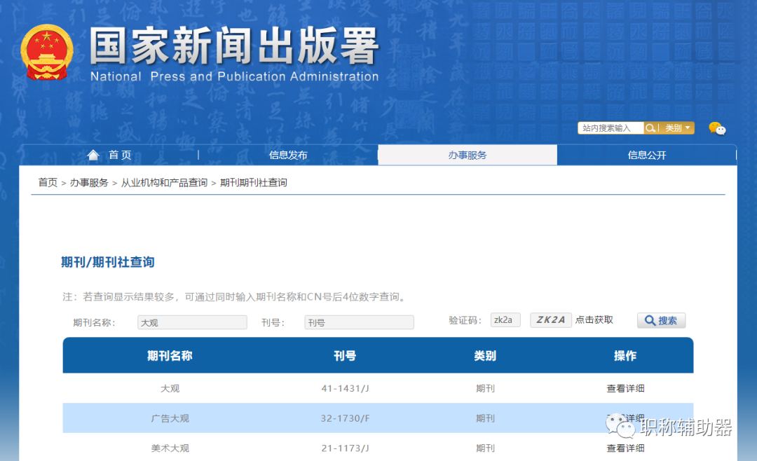Open the 信息发布 navigation tab
Image resolution: width=757 pixels, height=461 pixels.
coord(288,155)
